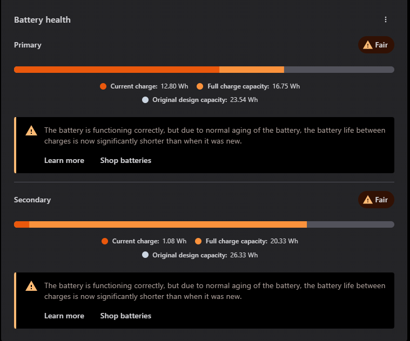Click warning triangle in Secondary battery message

coord(31,286)
